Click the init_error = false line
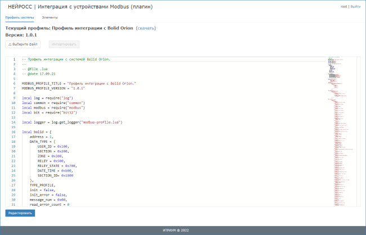366x235 pixels. (x=48, y=195)
